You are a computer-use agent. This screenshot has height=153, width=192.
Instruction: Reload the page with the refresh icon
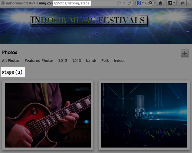[x=129, y=3]
